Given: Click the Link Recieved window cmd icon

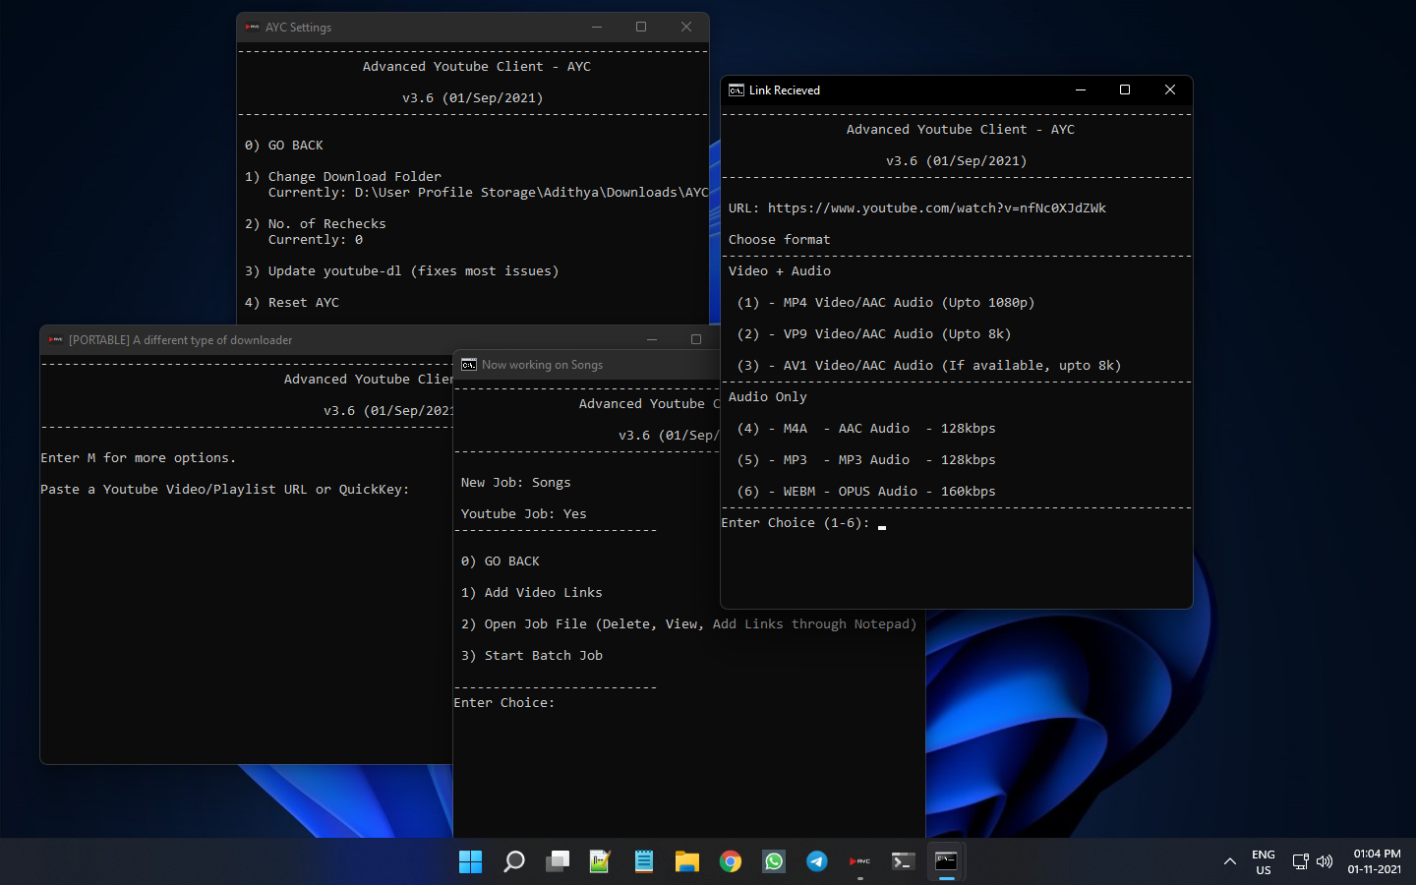Looking at the screenshot, I should 737,90.
